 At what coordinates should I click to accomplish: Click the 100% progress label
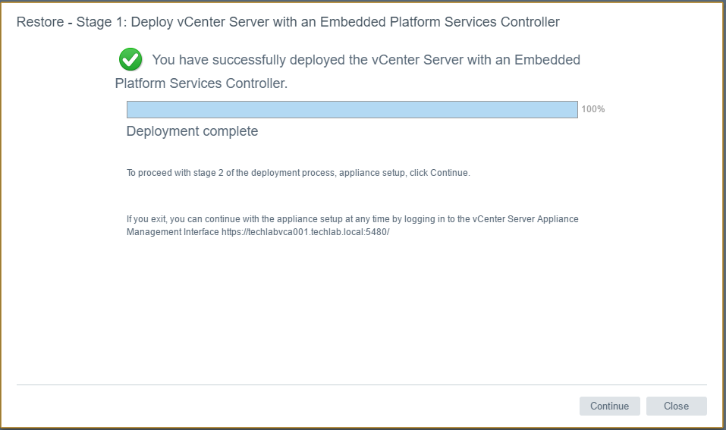(x=593, y=109)
